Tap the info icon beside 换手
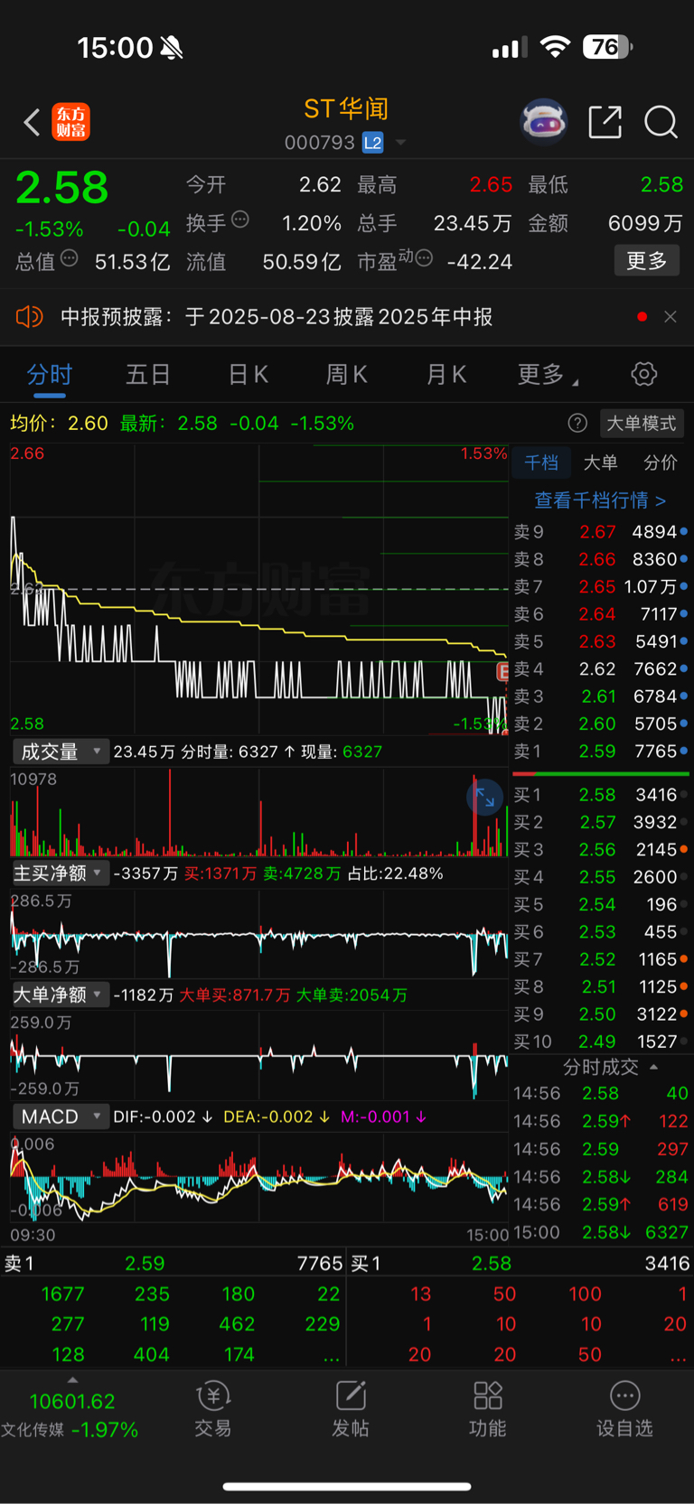This screenshot has width=694, height=1504. point(239,220)
